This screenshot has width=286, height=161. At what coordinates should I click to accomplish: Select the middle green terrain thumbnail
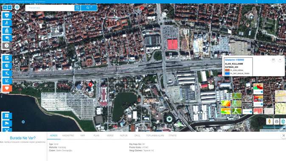pos(236,103)
